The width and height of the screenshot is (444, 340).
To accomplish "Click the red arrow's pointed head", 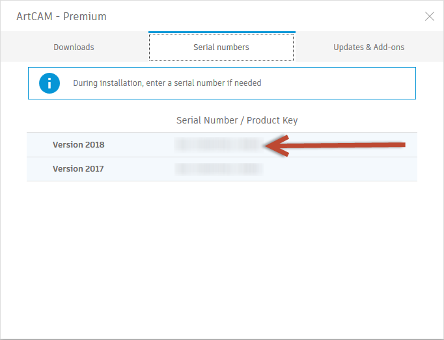I will click(x=277, y=146).
